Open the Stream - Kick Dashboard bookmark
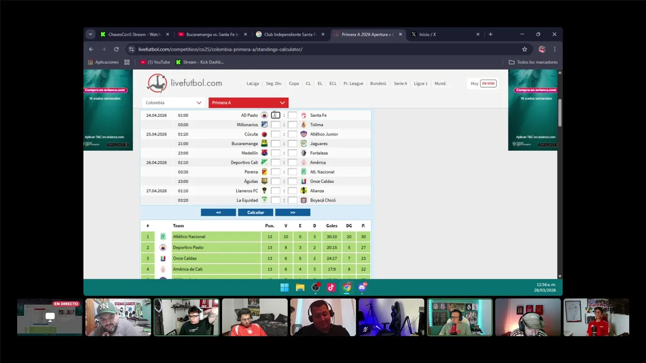This screenshot has height=363, width=646. 200,63
